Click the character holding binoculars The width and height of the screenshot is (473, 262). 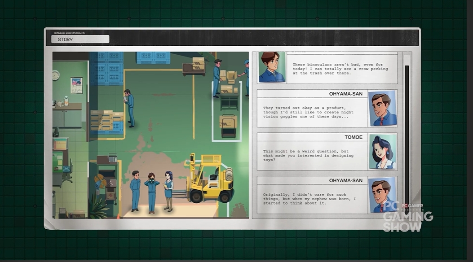[x=152, y=193]
